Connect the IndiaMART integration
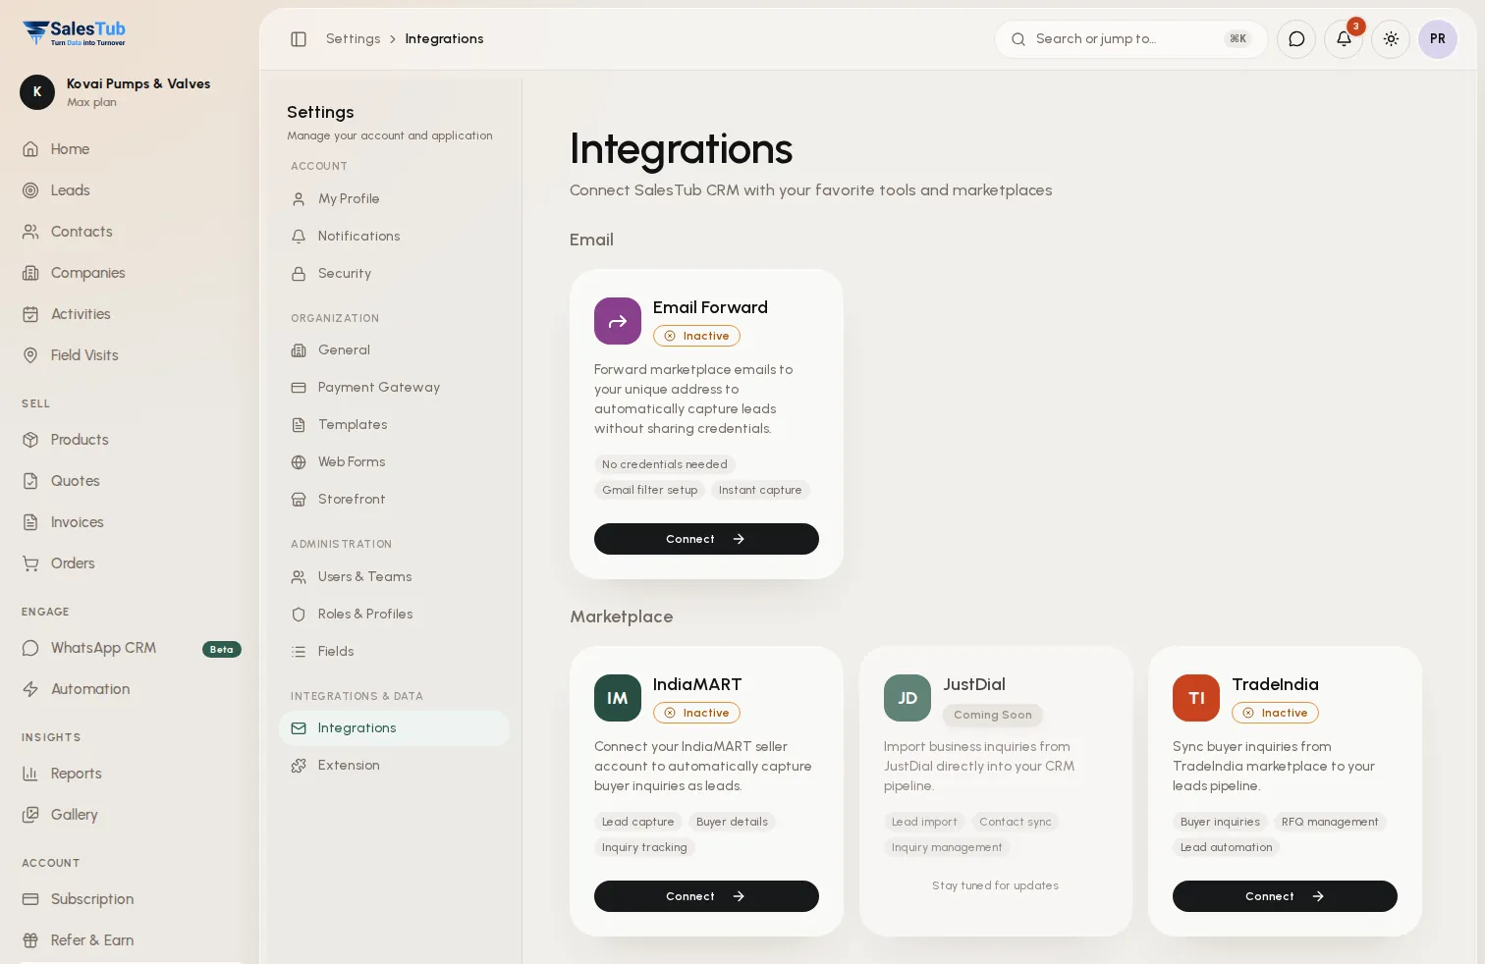The image size is (1485, 964). tap(706, 896)
